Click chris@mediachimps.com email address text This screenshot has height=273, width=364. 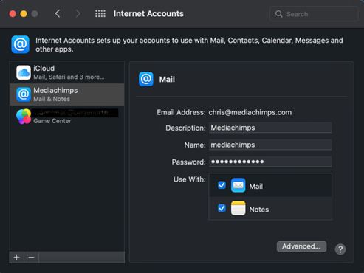[250, 112]
